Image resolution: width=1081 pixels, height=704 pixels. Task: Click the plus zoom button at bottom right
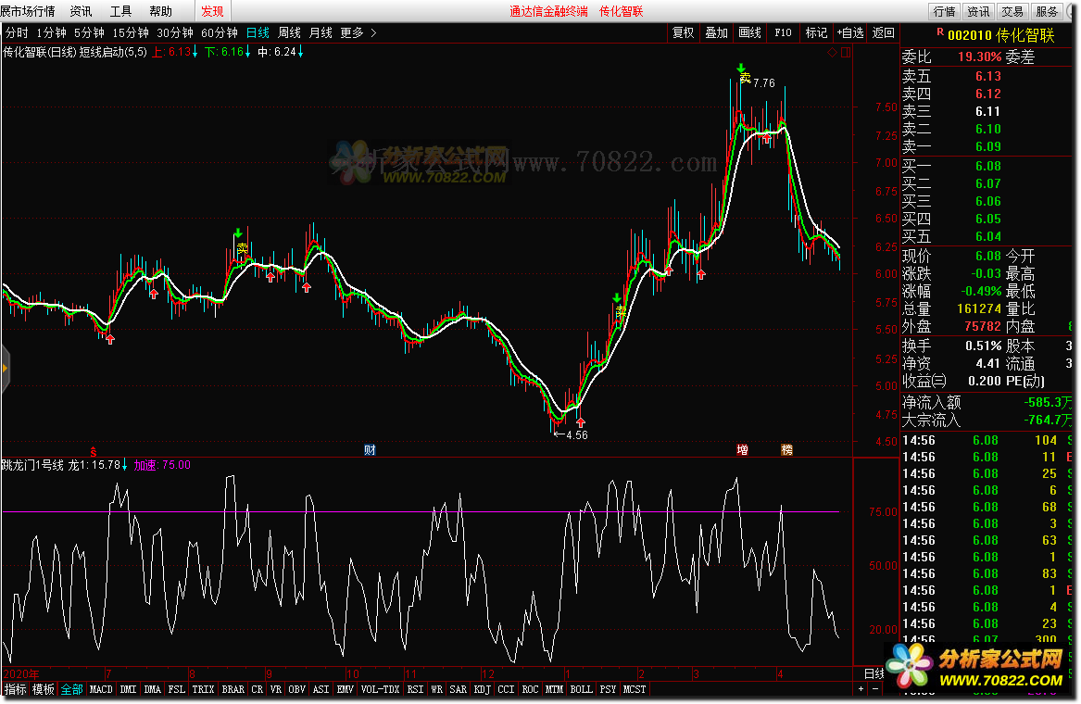tap(861, 689)
